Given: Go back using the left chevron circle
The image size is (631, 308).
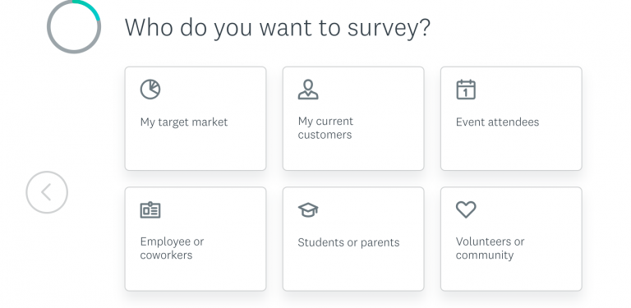Looking at the screenshot, I should [47, 192].
